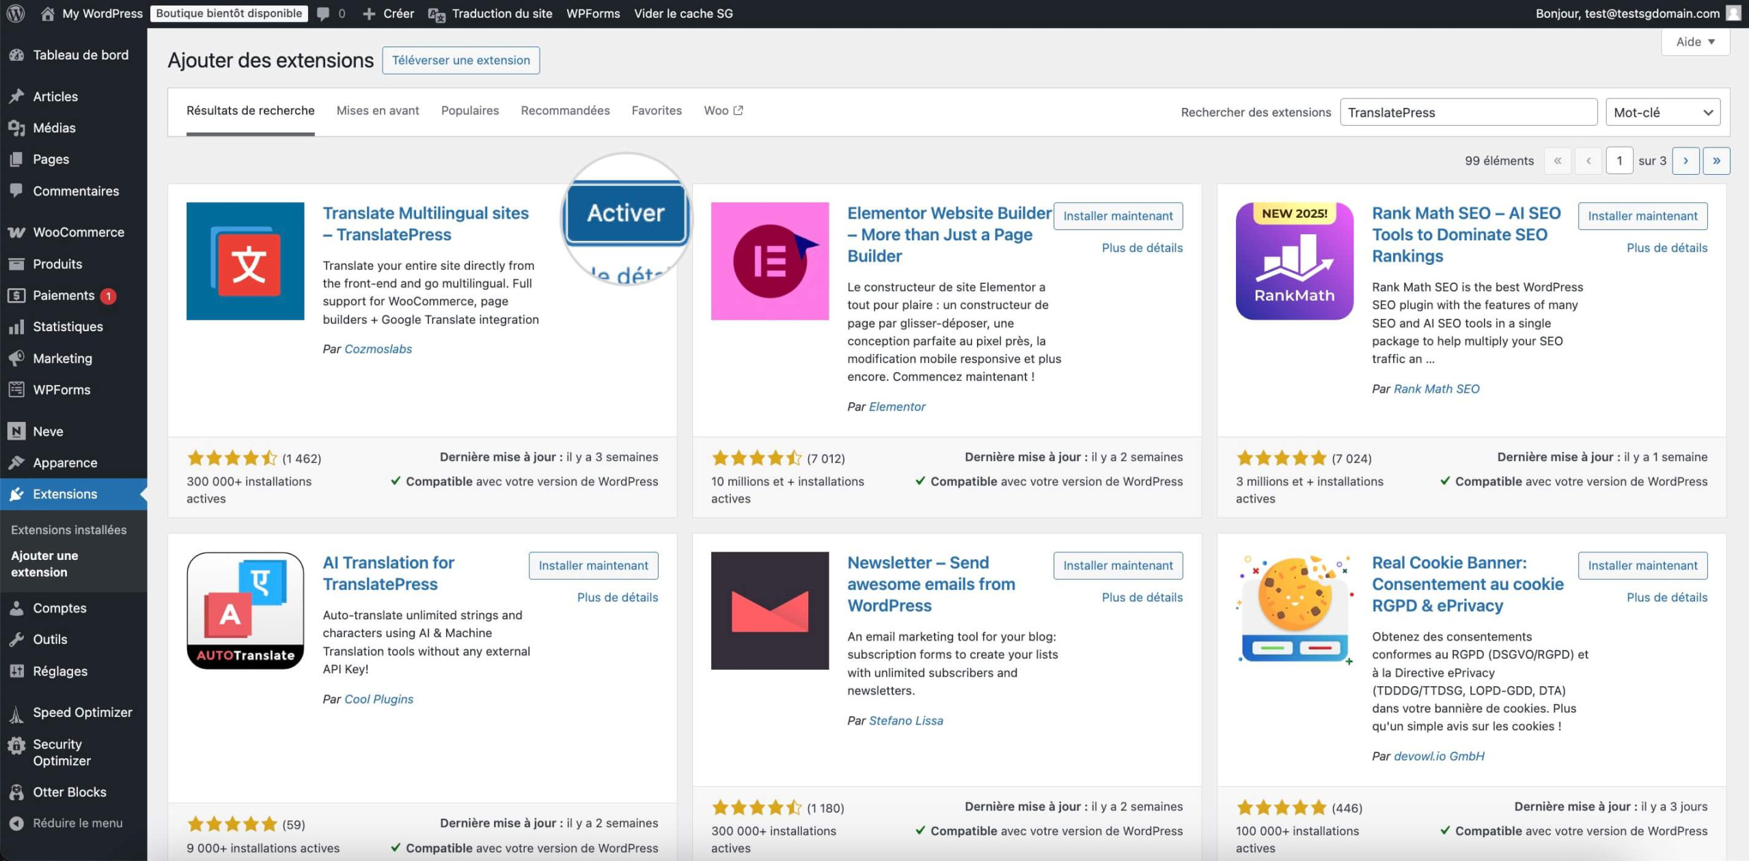Open the Elementor plugin thumbnail
Screen dimensions: 1749x861
[770, 261]
